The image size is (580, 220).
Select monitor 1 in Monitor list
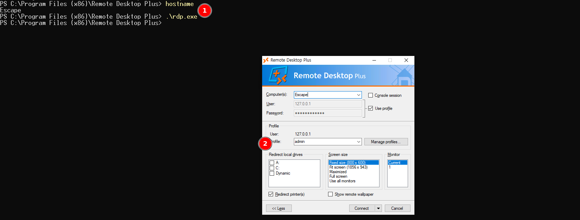(x=397, y=167)
